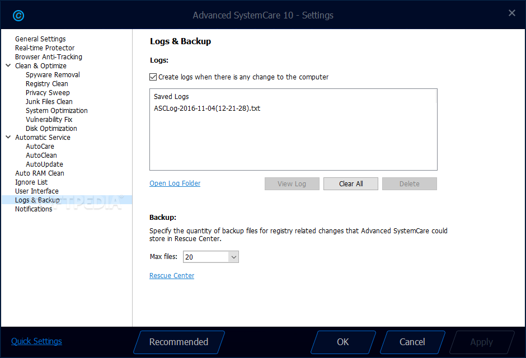
Task: Select System Optimization settings
Action: click(57, 111)
